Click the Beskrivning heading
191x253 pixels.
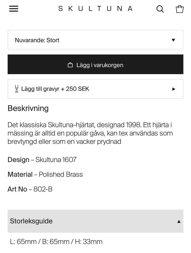28,108
